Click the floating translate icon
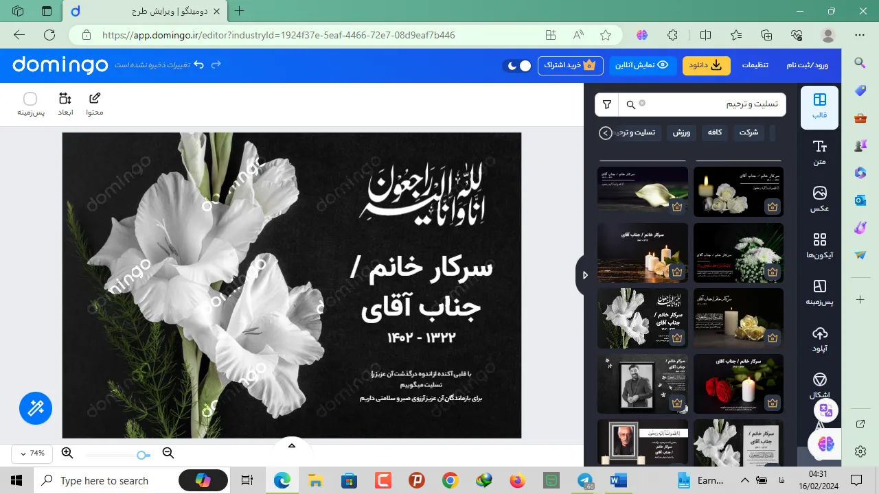879x494 pixels. (x=826, y=410)
